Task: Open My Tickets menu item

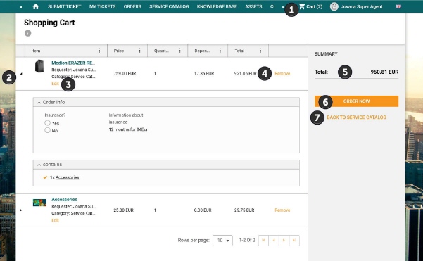Action: tap(103, 6)
